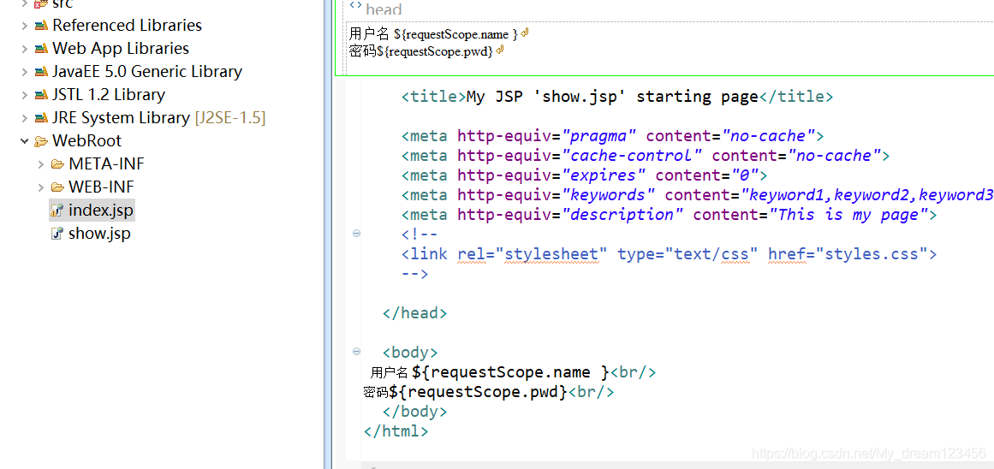Click the "cache-control" attribute value
994x469 pixels.
[632, 155]
